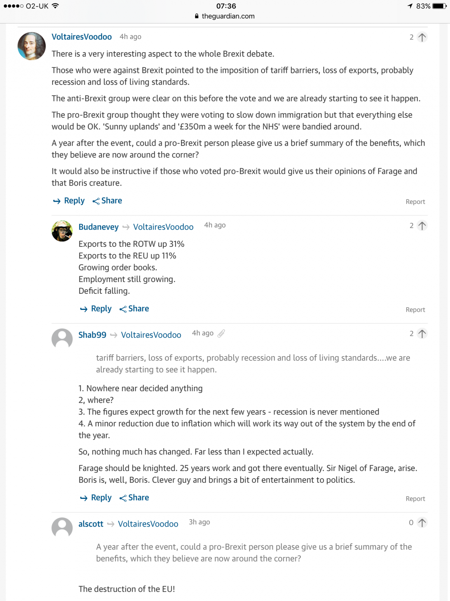Open VoltairesVoodoo link beside Shab99's name

(x=151, y=335)
